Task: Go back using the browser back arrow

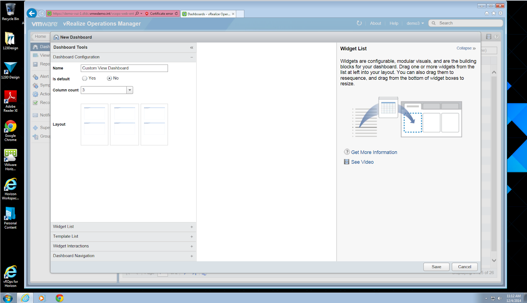Action: coord(32,13)
